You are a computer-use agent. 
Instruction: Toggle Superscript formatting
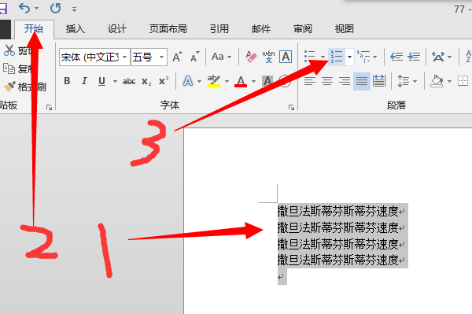point(164,81)
